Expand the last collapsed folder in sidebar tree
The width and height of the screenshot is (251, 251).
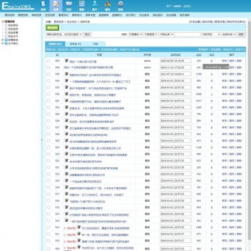[x=3, y=44]
